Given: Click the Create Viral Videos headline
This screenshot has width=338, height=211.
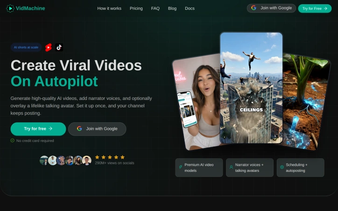Looking at the screenshot, I should [76, 65].
